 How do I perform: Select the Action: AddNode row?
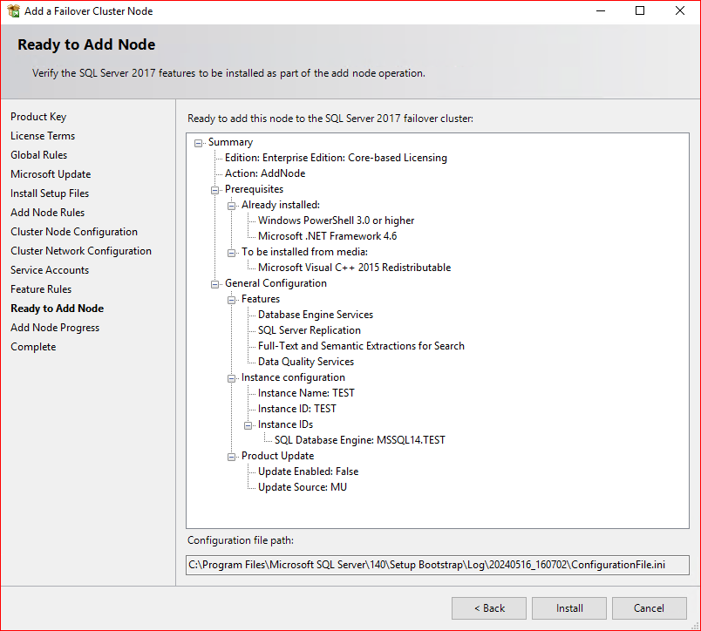(x=265, y=173)
